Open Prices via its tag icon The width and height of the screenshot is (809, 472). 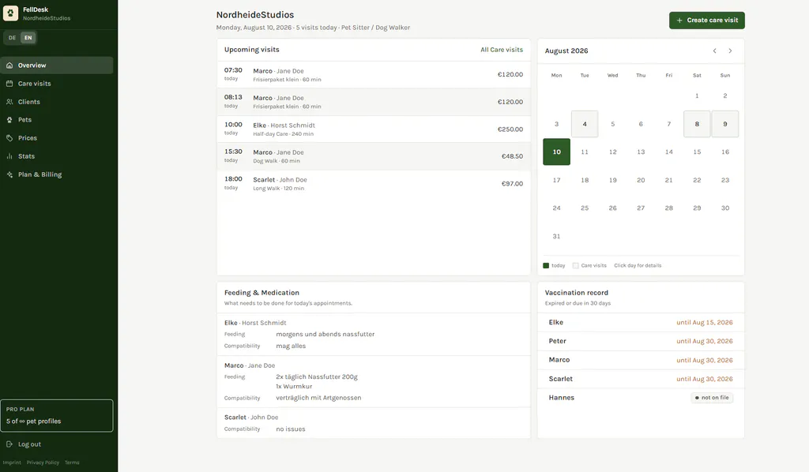coord(9,138)
